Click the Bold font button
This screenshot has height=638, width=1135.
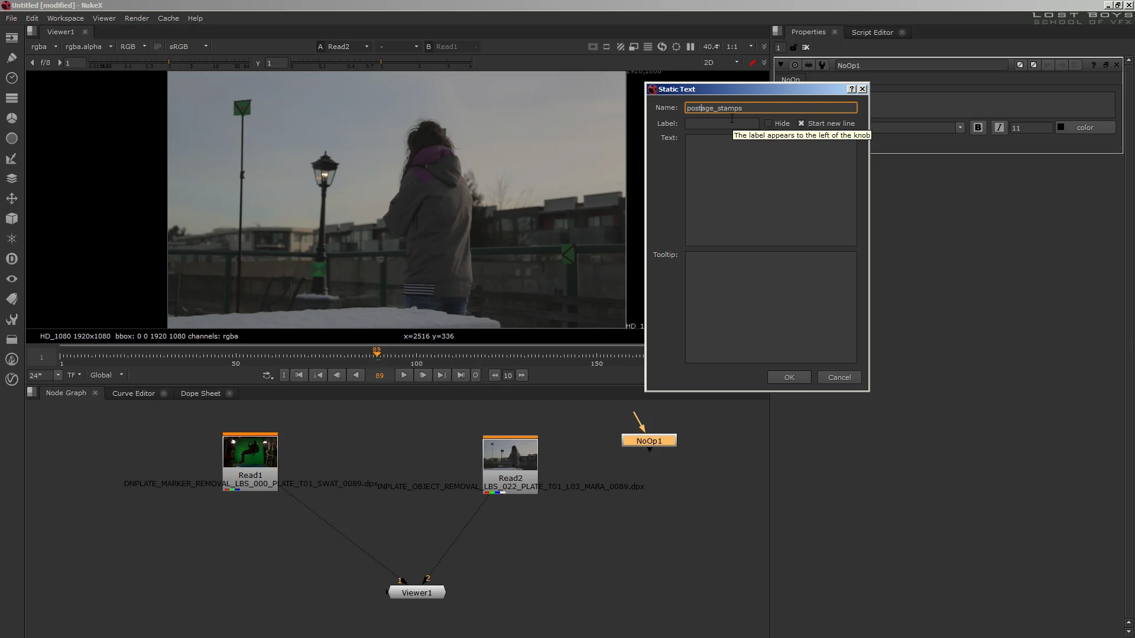click(x=978, y=128)
